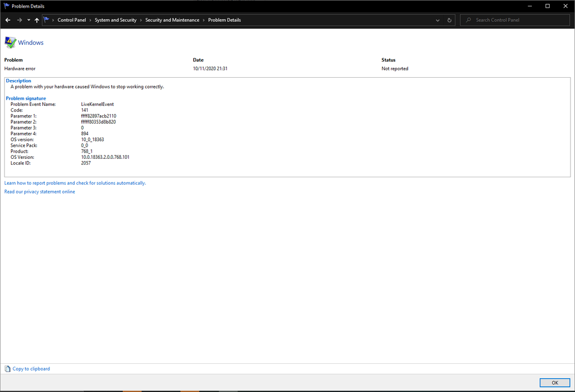This screenshot has height=392, width=575.
Task: Click Parameter 2 value fffff80353d8b820
Action: 99,122
